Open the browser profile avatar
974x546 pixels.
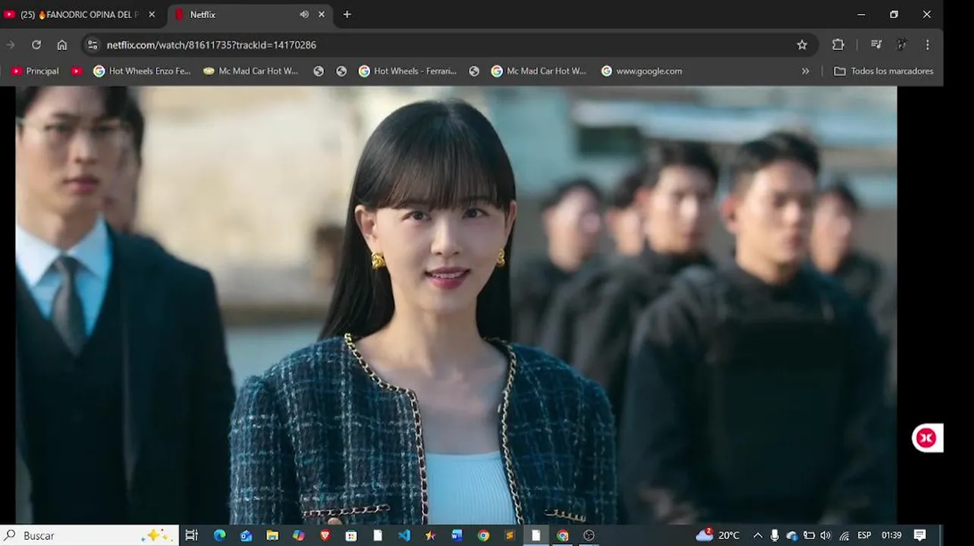coord(902,45)
